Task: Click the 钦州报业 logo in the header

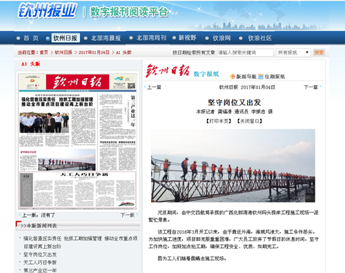Action: point(47,11)
